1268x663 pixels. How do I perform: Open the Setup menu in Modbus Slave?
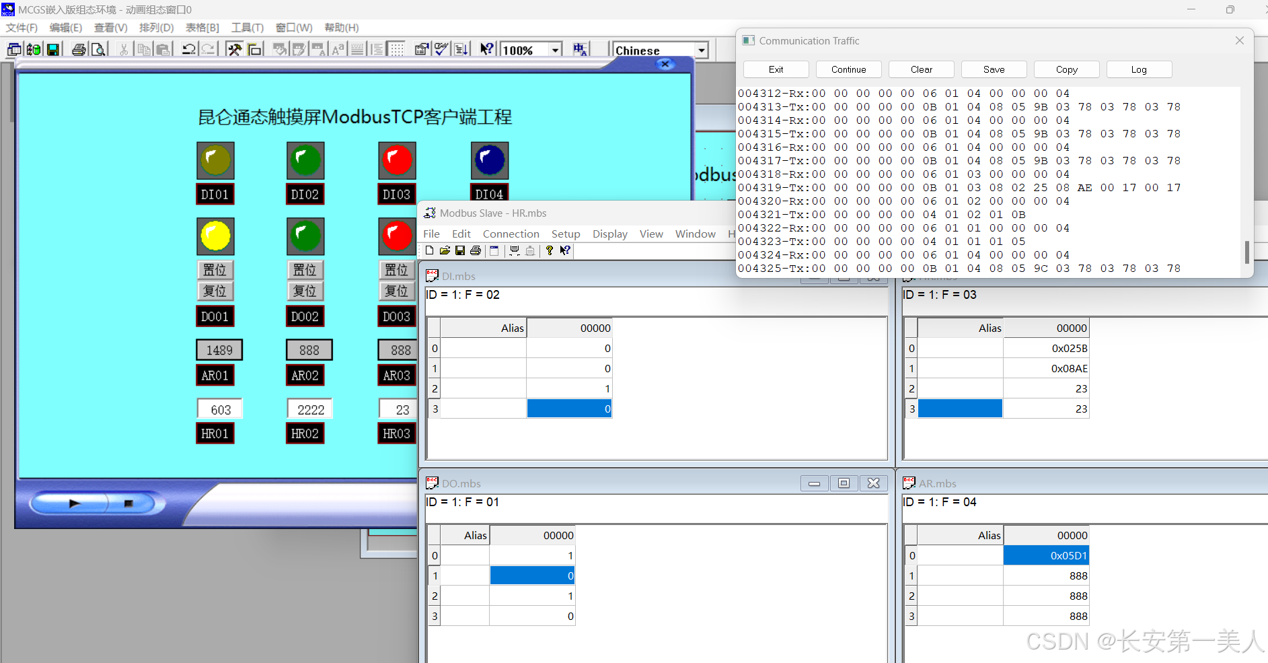(565, 234)
